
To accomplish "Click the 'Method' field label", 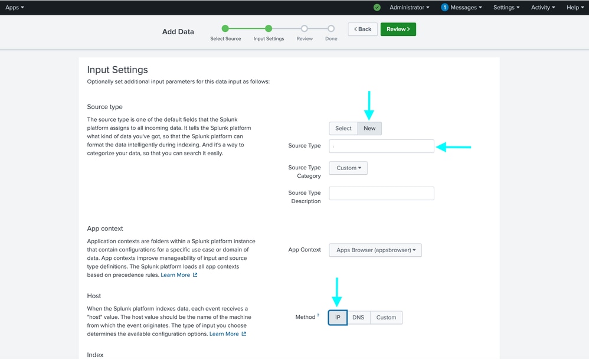I will pos(305,317).
